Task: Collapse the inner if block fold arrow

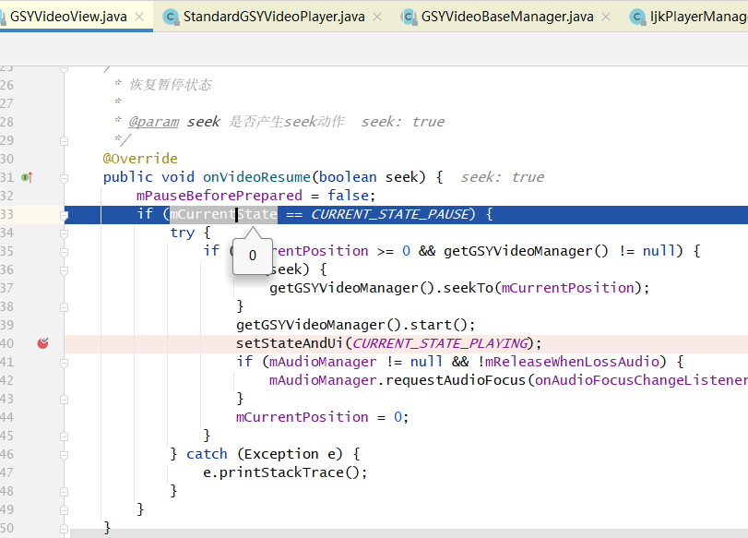Action: [63, 250]
